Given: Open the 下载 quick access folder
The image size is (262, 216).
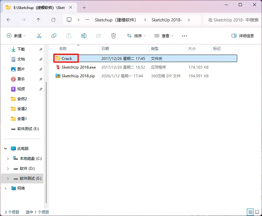Looking at the screenshot, I should pyautogui.click(x=21, y=49).
